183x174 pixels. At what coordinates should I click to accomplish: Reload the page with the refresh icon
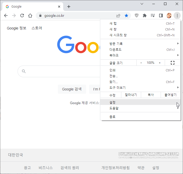22,15
